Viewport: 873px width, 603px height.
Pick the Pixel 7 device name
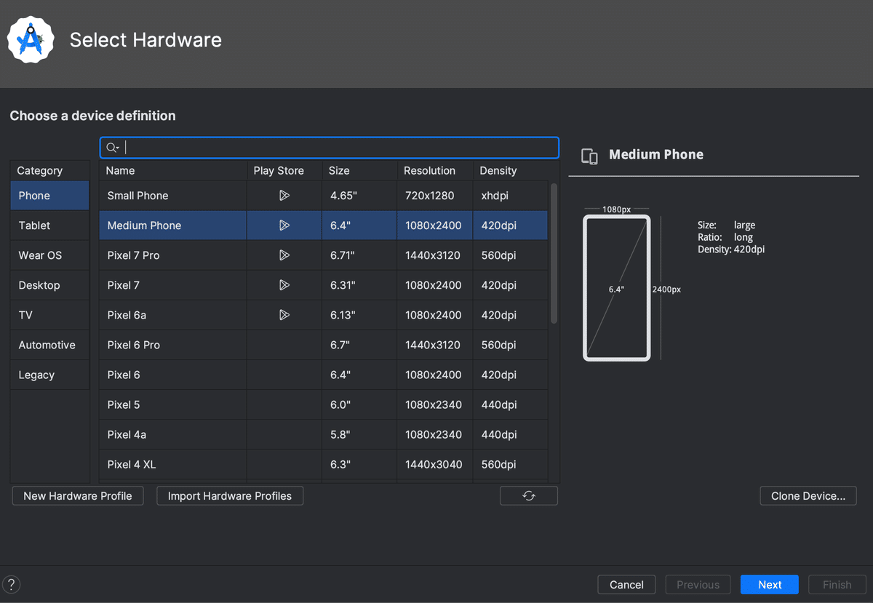click(123, 285)
